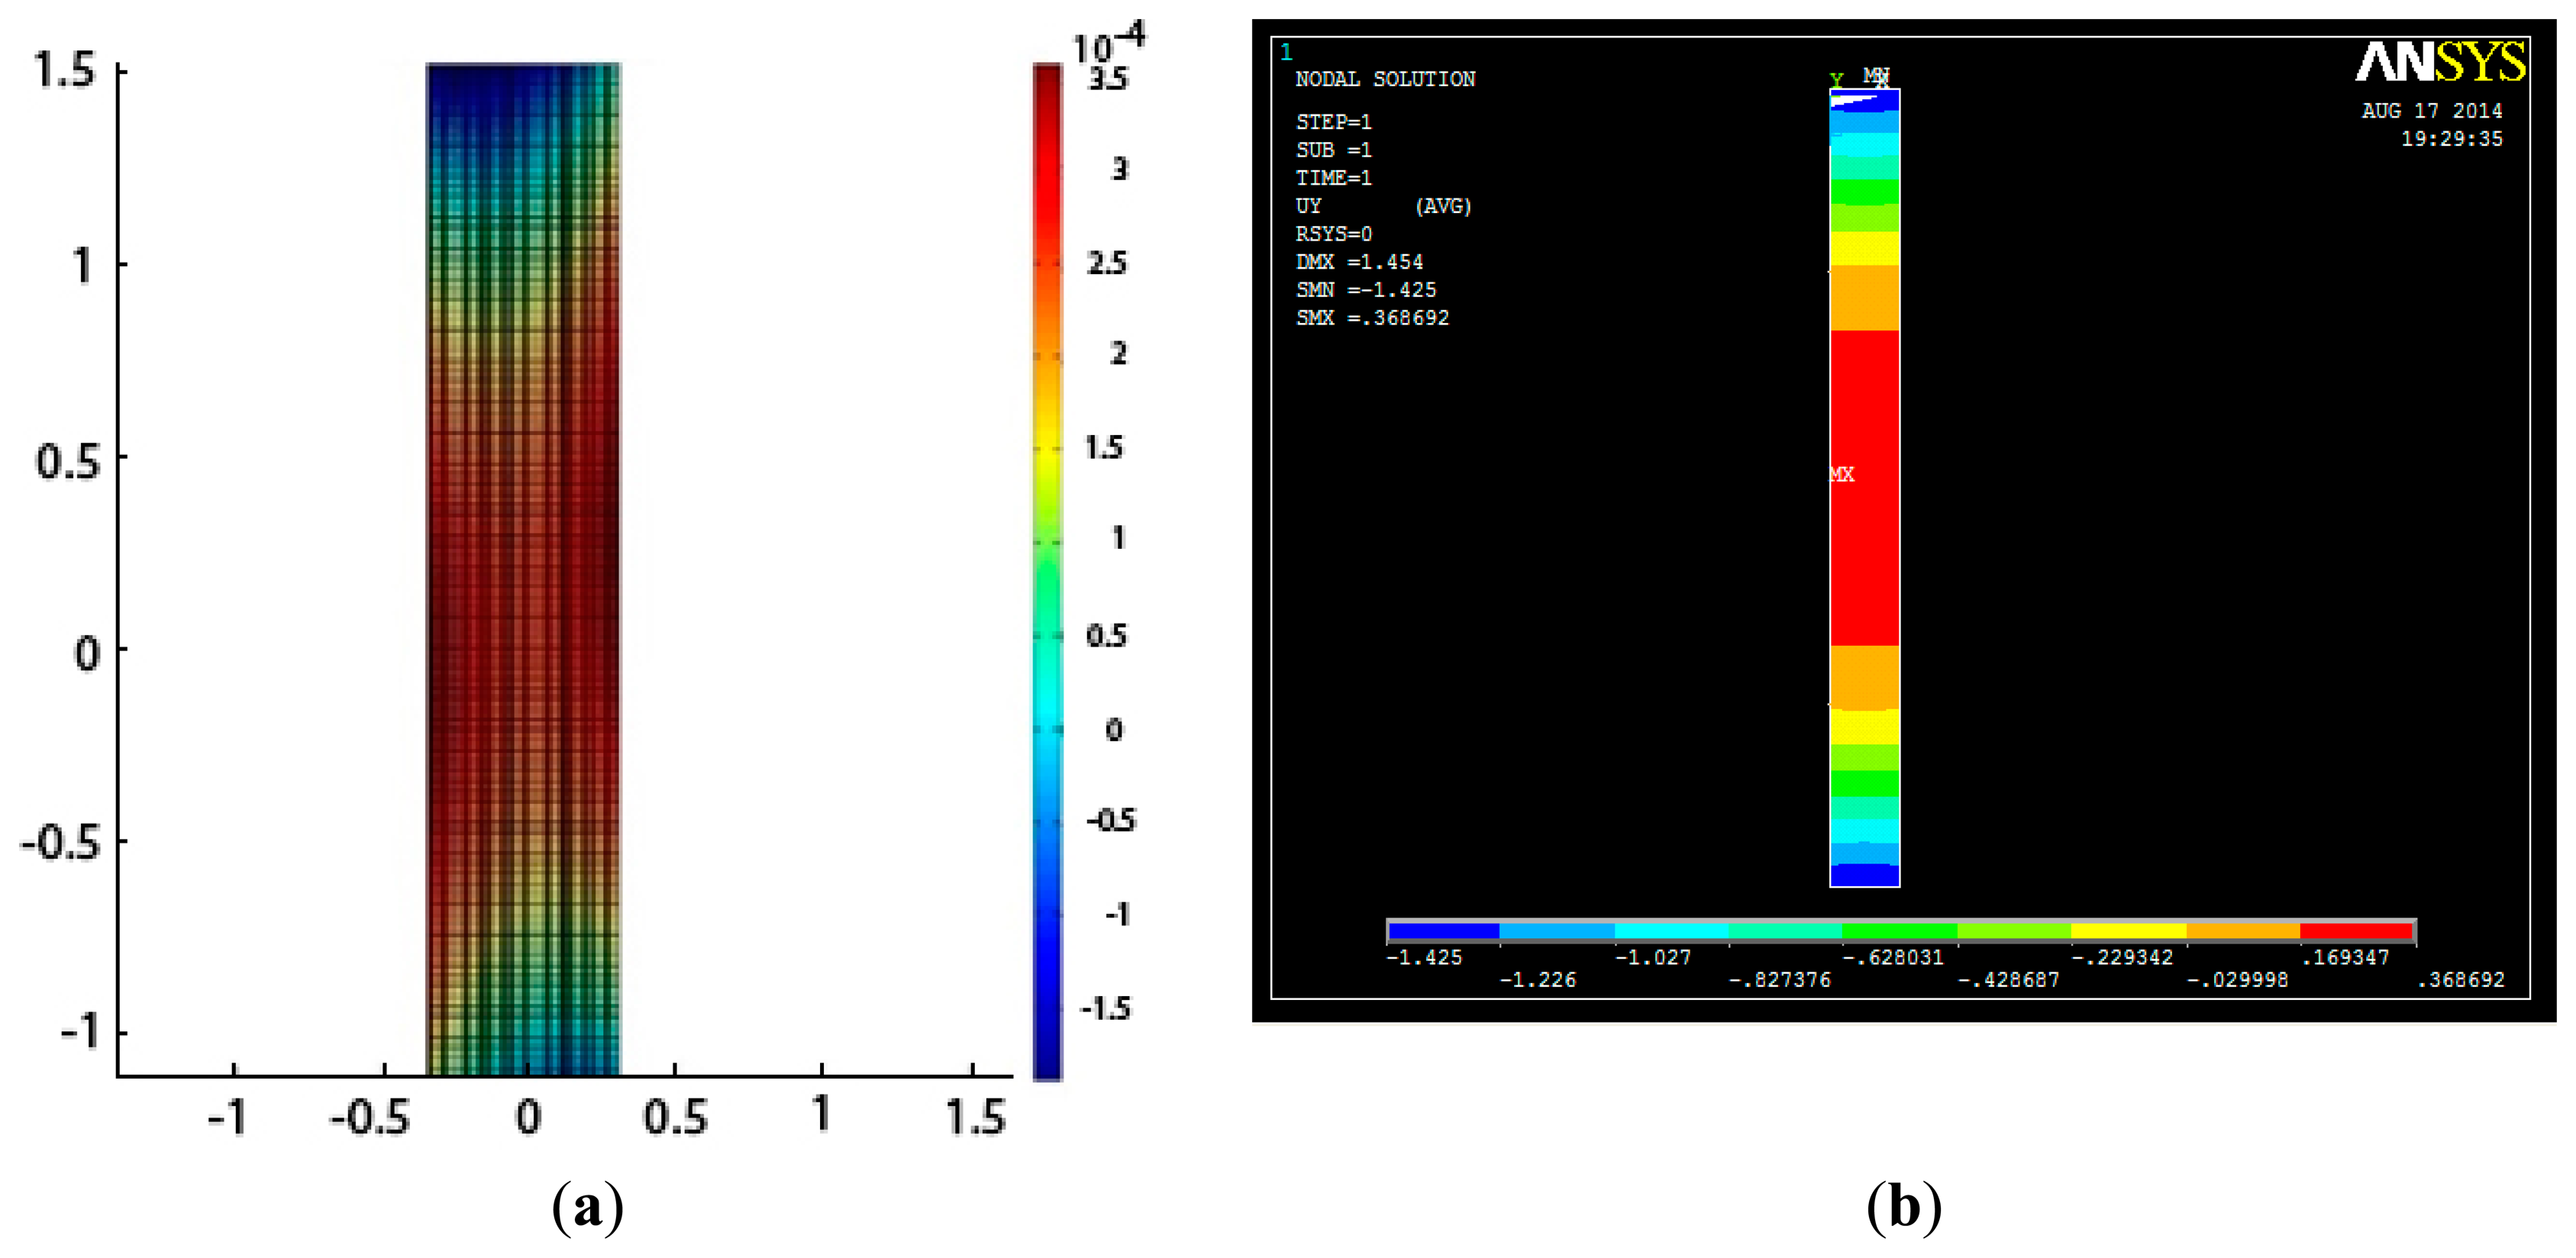Select the yellow segment of ANSYS legend
2576x1258 pixels.
[x=2128, y=931]
